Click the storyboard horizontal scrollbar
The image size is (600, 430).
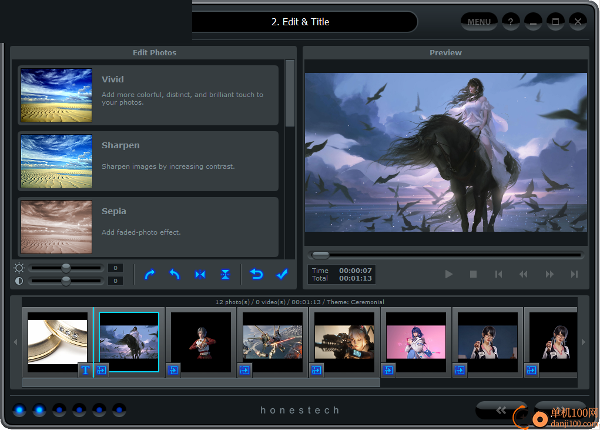[x=202, y=382]
